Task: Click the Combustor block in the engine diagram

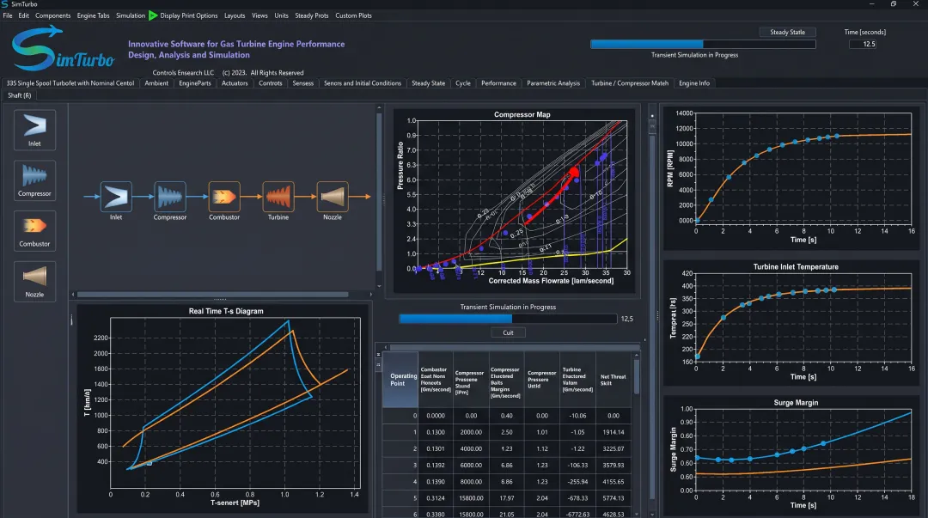Action: 224,197
